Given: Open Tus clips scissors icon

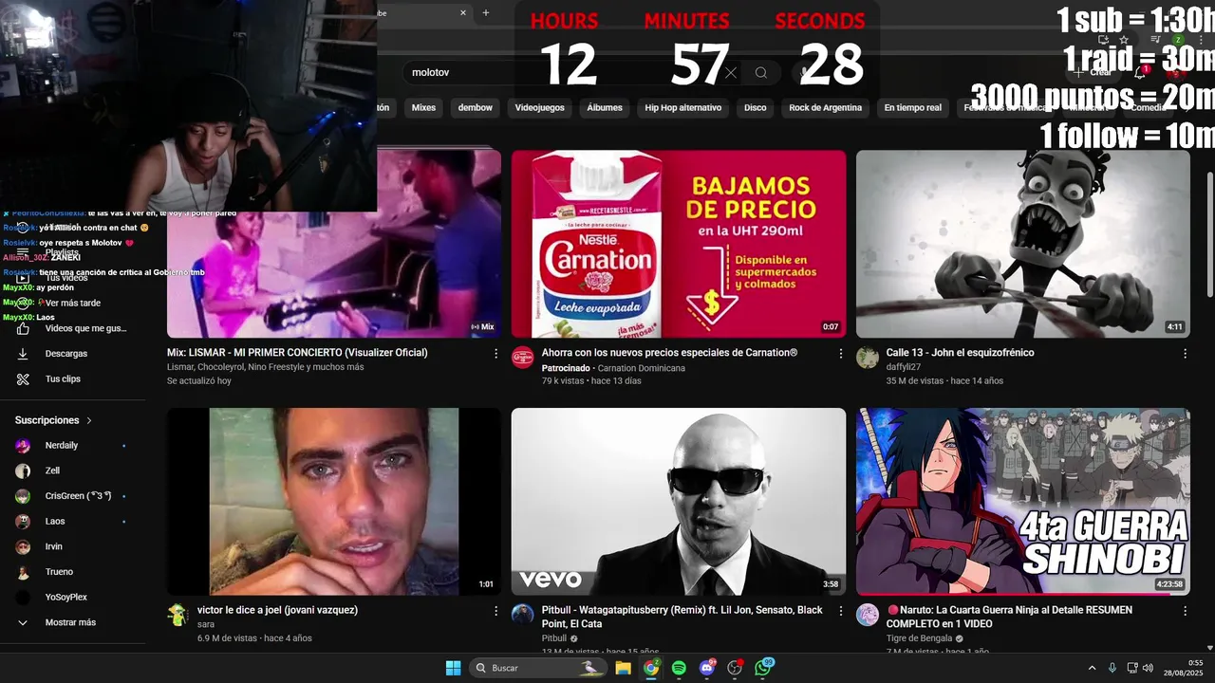Looking at the screenshot, I should click(23, 378).
